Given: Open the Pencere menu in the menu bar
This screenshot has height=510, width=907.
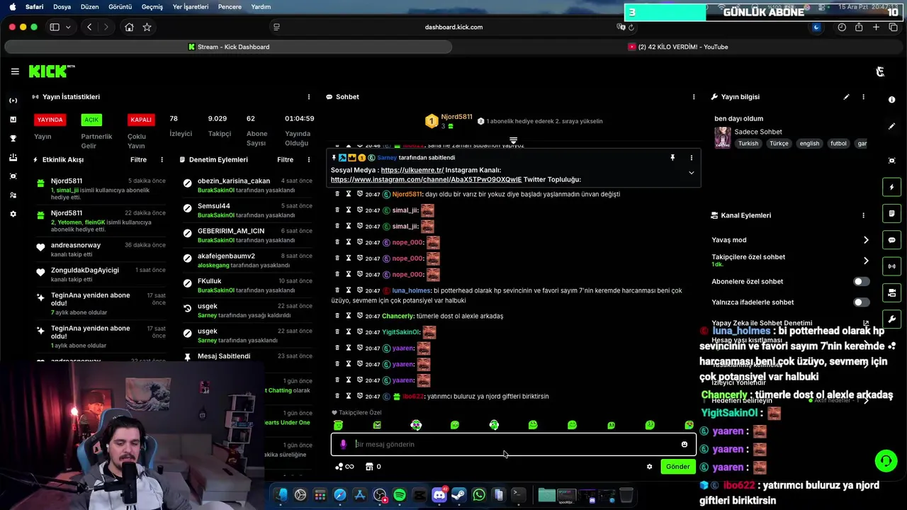Looking at the screenshot, I should click(230, 7).
